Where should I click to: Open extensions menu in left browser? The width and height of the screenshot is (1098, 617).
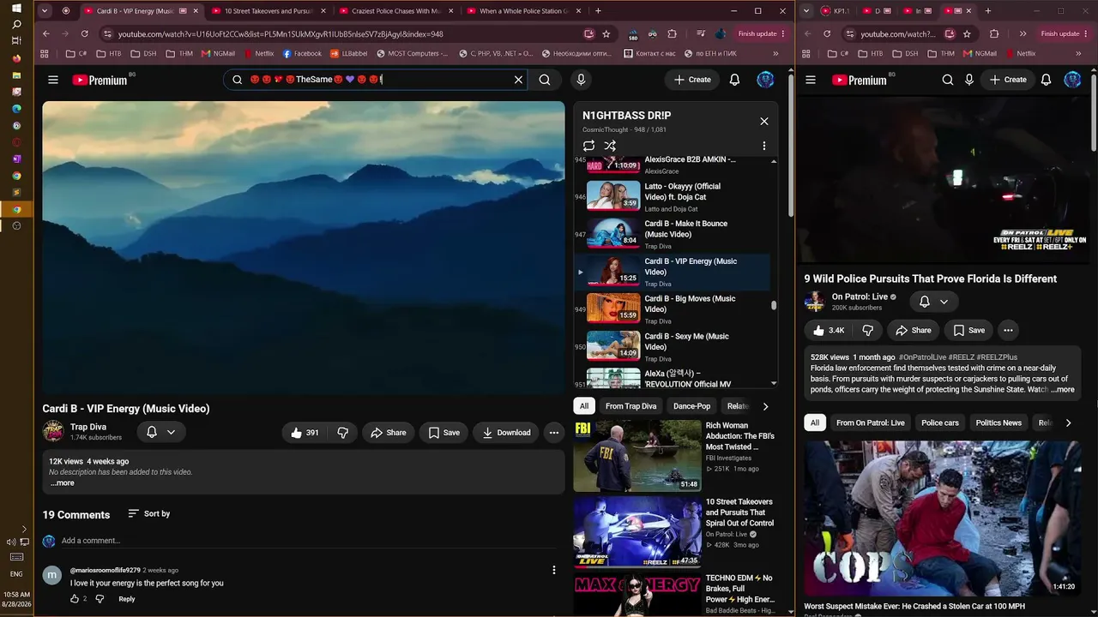(x=672, y=34)
